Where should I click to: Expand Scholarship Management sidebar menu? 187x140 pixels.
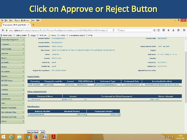click(x=12, y=40)
